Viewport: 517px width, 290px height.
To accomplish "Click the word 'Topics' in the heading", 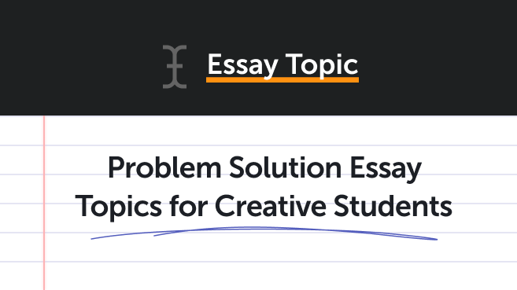I will click(119, 207).
